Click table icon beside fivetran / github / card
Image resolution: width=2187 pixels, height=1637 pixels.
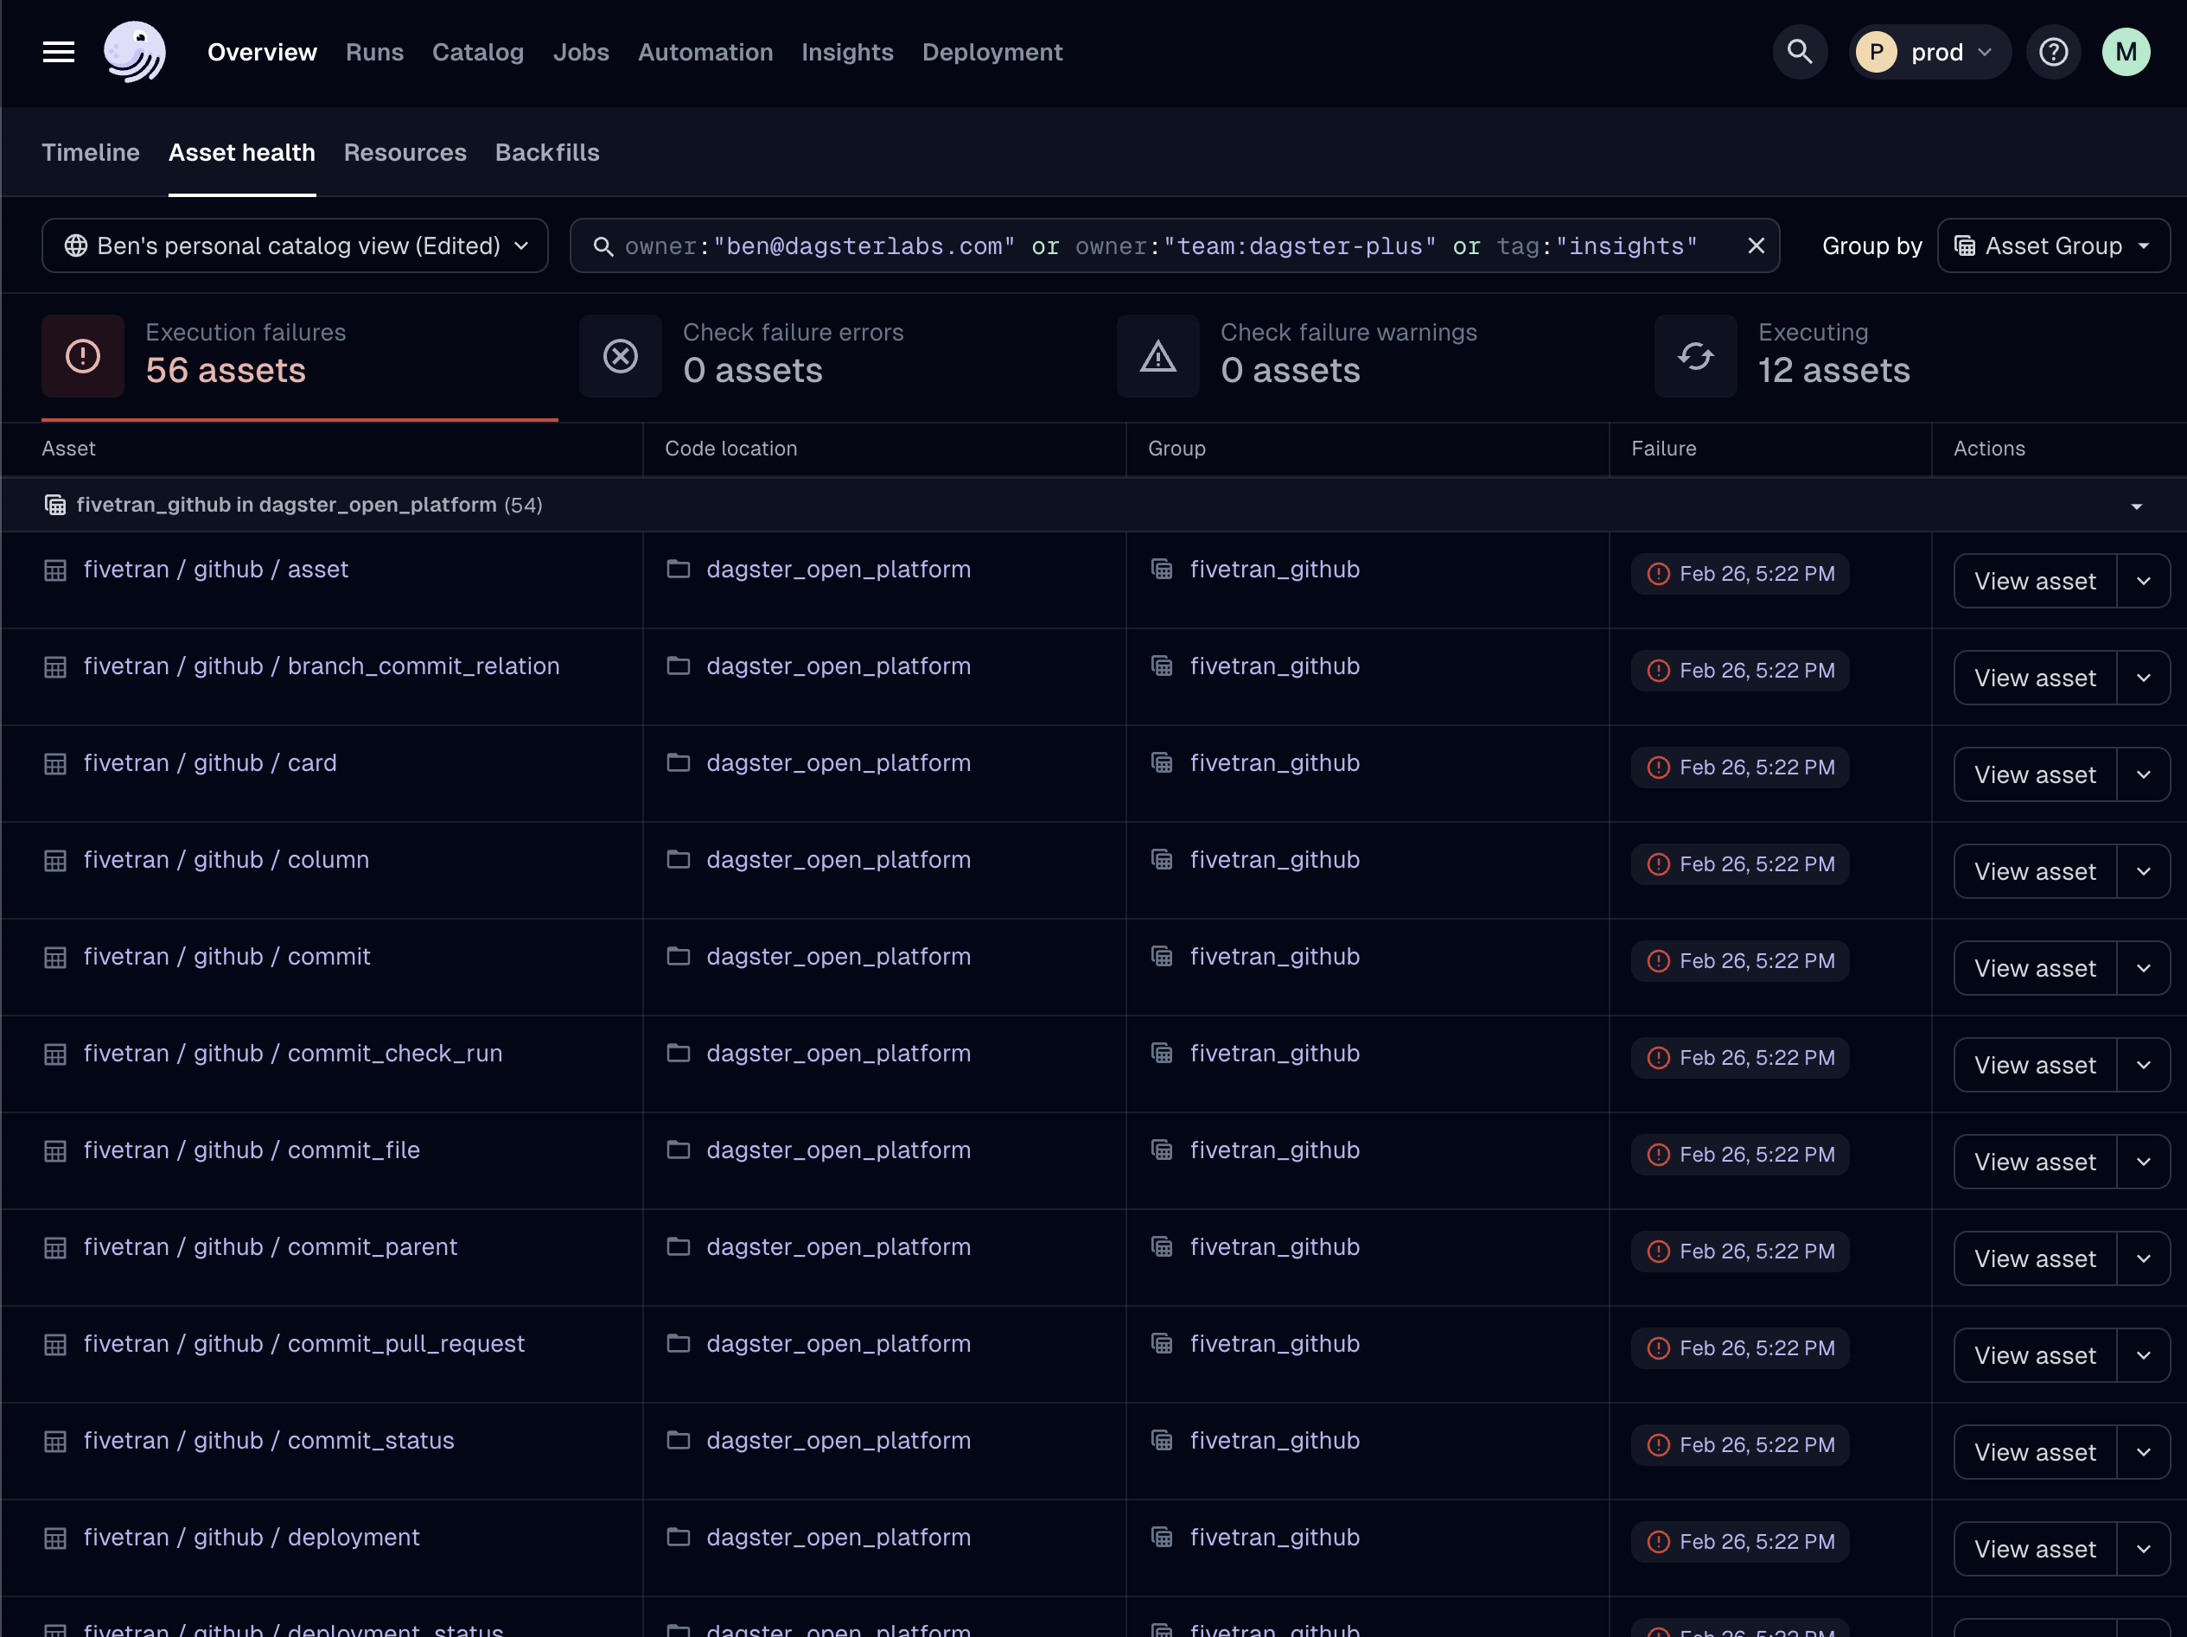click(55, 764)
